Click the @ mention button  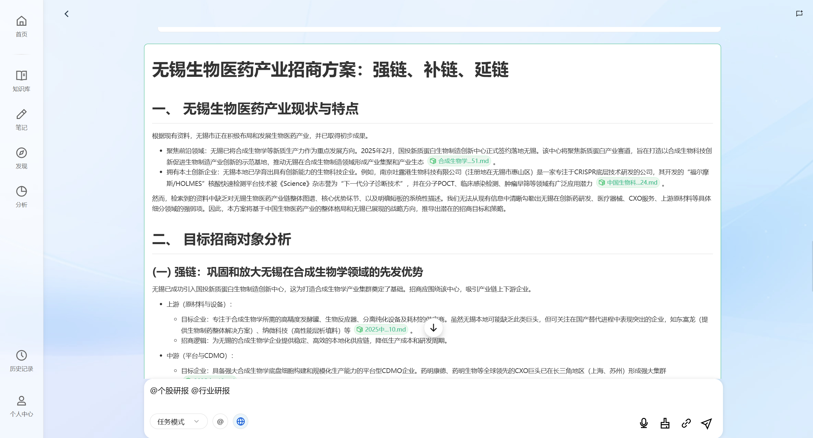click(220, 421)
